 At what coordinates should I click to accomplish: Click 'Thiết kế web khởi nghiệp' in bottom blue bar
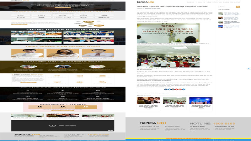coord(153,140)
